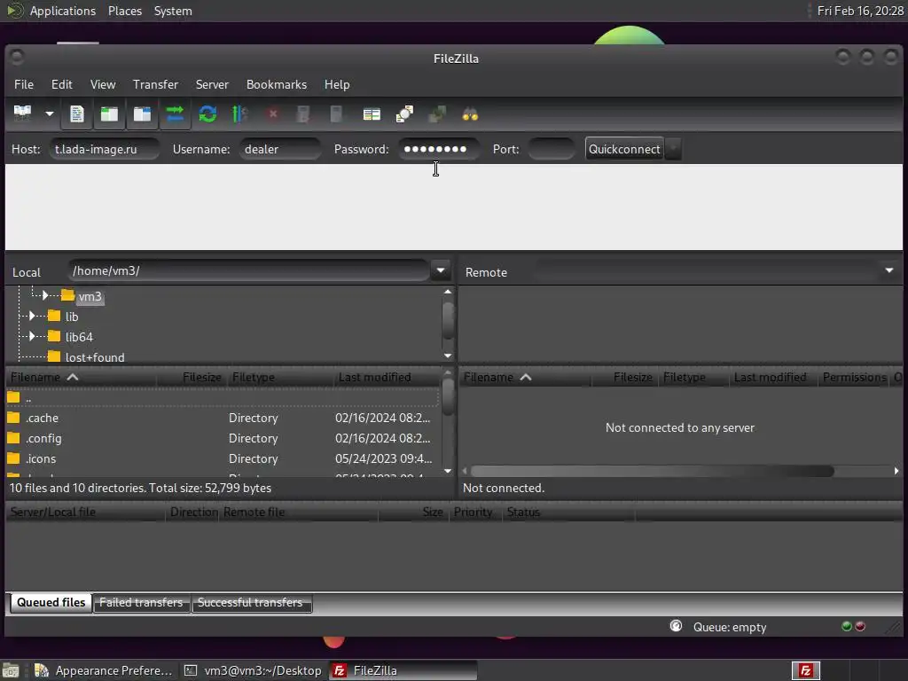Click the queue status icon beside Queue: empty
The image size is (908, 681).
(676, 626)
